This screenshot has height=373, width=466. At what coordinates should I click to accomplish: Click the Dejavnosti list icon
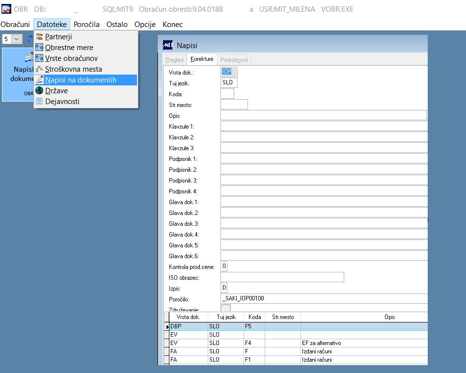point(39,101)
